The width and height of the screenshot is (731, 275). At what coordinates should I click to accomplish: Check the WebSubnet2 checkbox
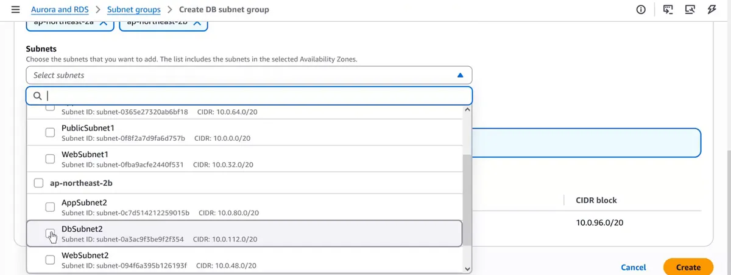[51, 260]
